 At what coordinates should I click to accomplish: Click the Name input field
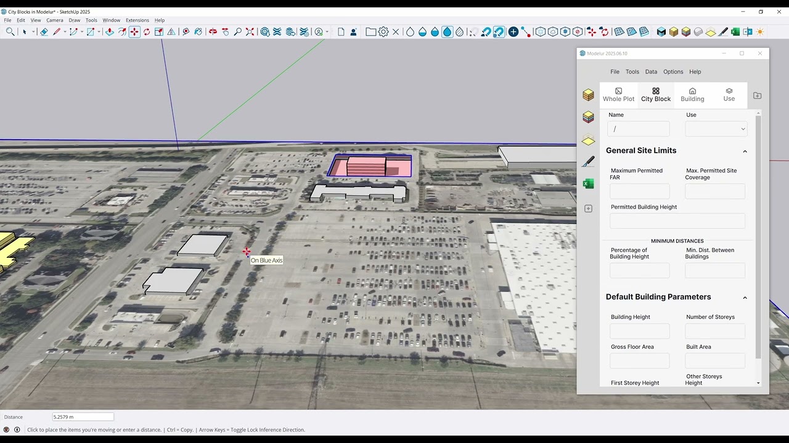tap(639, 129)
